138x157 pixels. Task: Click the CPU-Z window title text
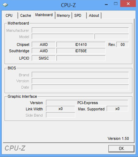click(x=68, y=5)
